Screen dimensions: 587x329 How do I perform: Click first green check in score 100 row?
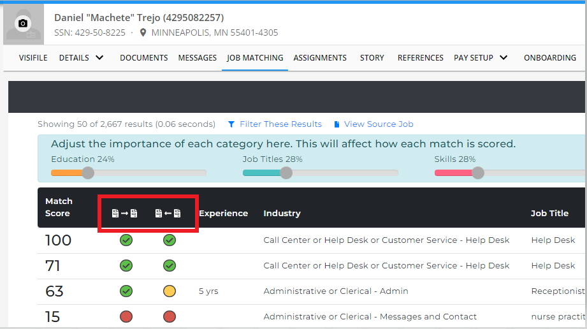pyautogui.click(x=126, y=240)
